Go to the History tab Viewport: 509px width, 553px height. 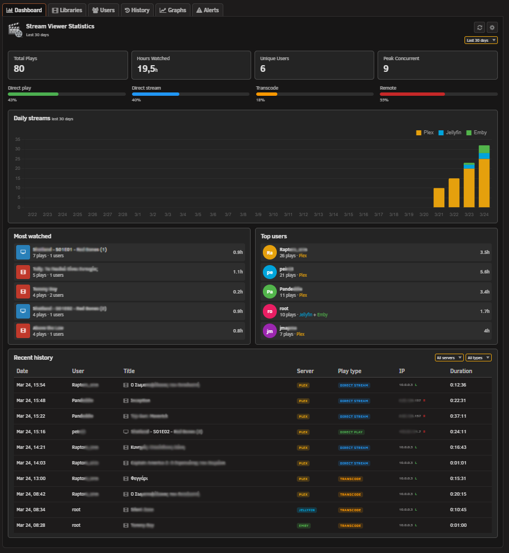point(137,10)
